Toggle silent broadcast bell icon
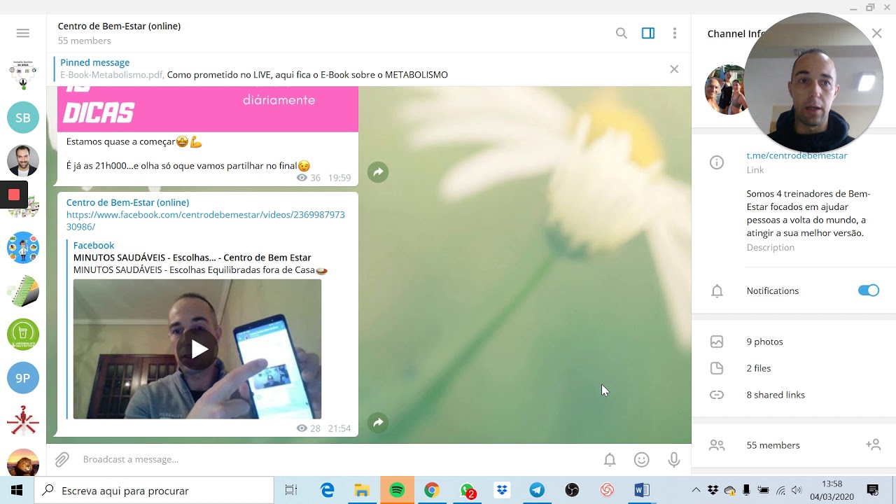This screenshot has width=896, height=504. pos(610,459)
